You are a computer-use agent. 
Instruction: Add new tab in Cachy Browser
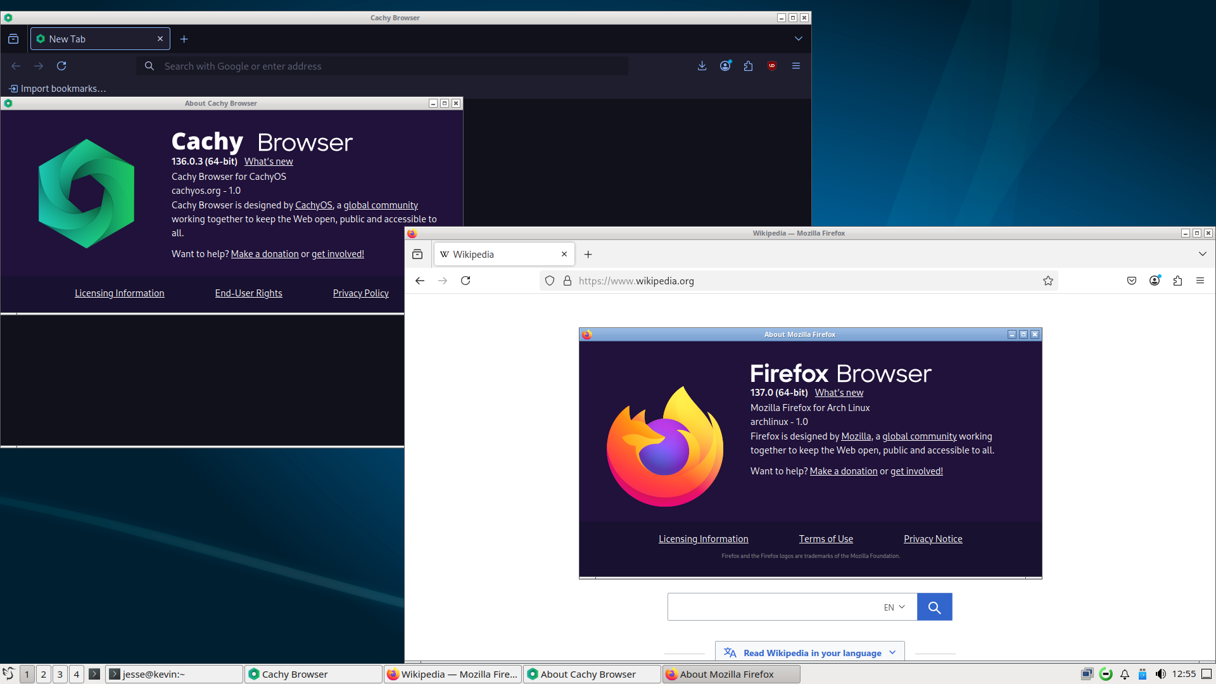coord(184,39)
